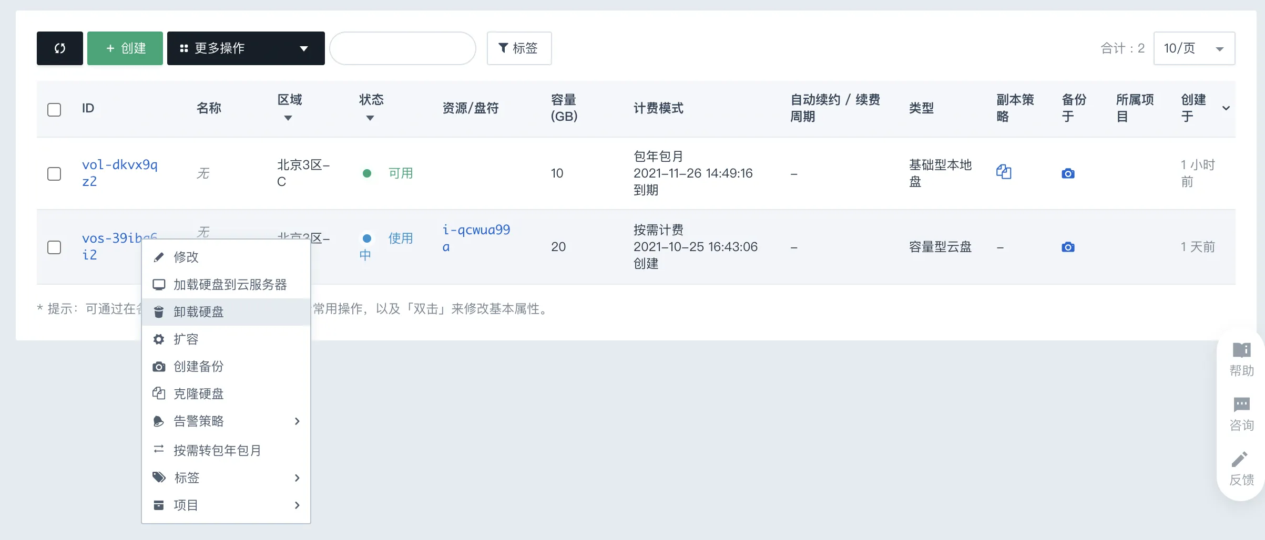The image size is (1265, 540).
Task: Select 扩容 in the context menu
Action: (226, 339)
